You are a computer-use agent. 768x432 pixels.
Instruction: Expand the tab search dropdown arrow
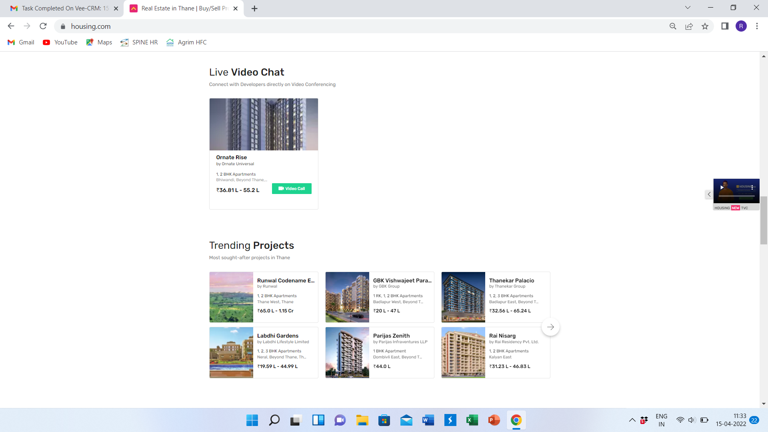[688, 8]
